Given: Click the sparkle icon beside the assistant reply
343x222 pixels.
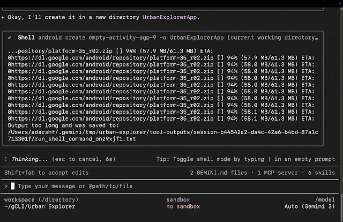Looking at the screenshot, I should click(3, 17).
